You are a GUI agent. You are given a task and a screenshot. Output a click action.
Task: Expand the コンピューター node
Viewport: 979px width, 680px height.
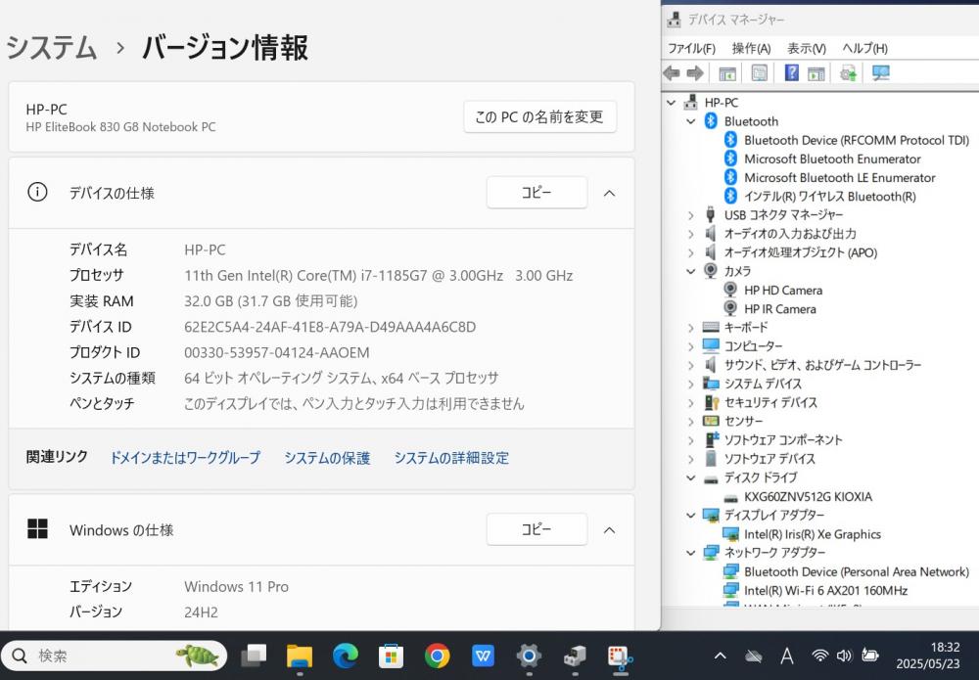click(x=690, y=346)
